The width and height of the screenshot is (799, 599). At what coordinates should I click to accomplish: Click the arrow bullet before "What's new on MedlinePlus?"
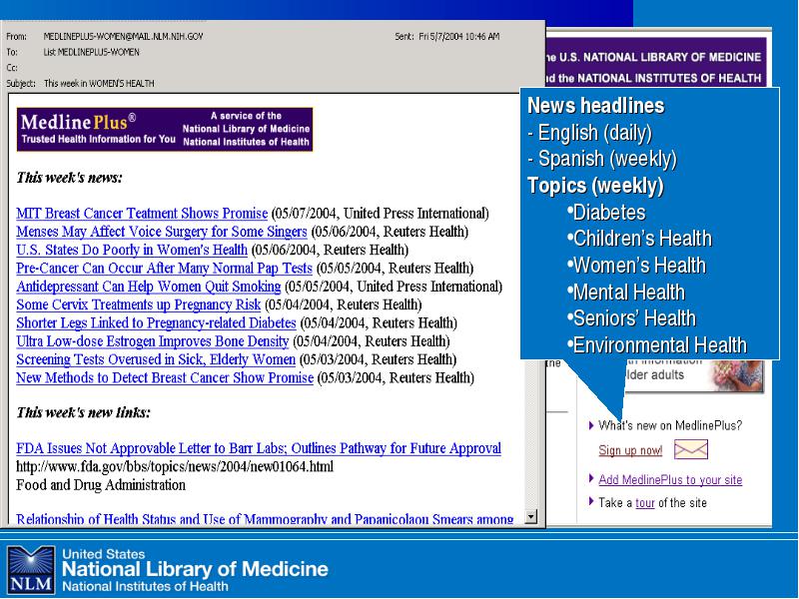click(x=591, y=425)
